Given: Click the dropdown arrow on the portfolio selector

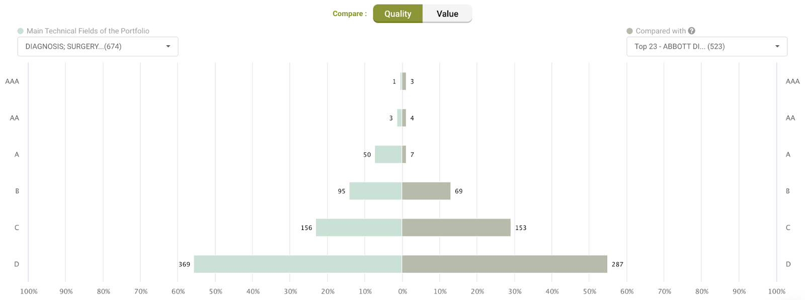Looking at the screenshot, I should [x=169, y=46].
